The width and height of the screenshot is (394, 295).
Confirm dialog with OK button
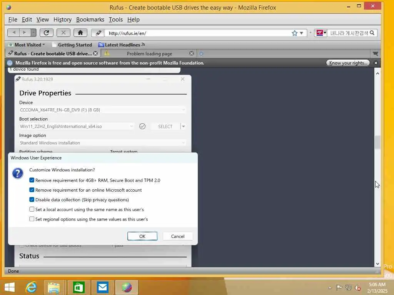142,236
